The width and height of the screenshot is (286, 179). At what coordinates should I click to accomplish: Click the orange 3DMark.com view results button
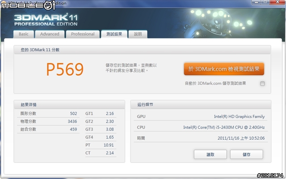(x=224, y=69)
